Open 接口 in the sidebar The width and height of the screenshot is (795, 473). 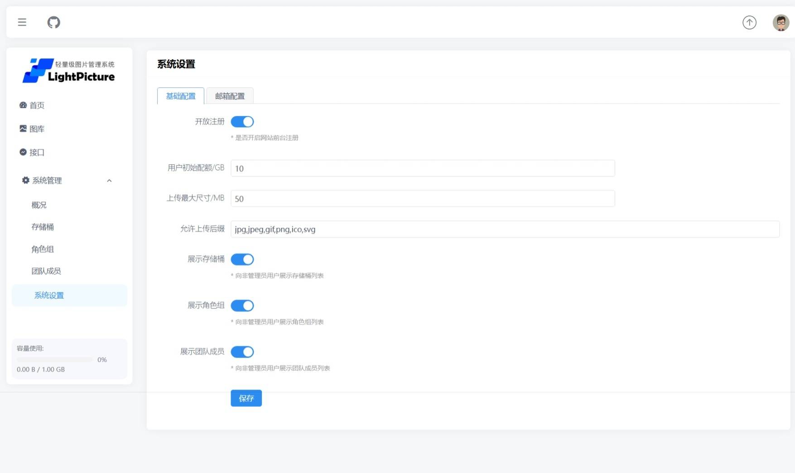pyautogui.click(x=37, y=153)
